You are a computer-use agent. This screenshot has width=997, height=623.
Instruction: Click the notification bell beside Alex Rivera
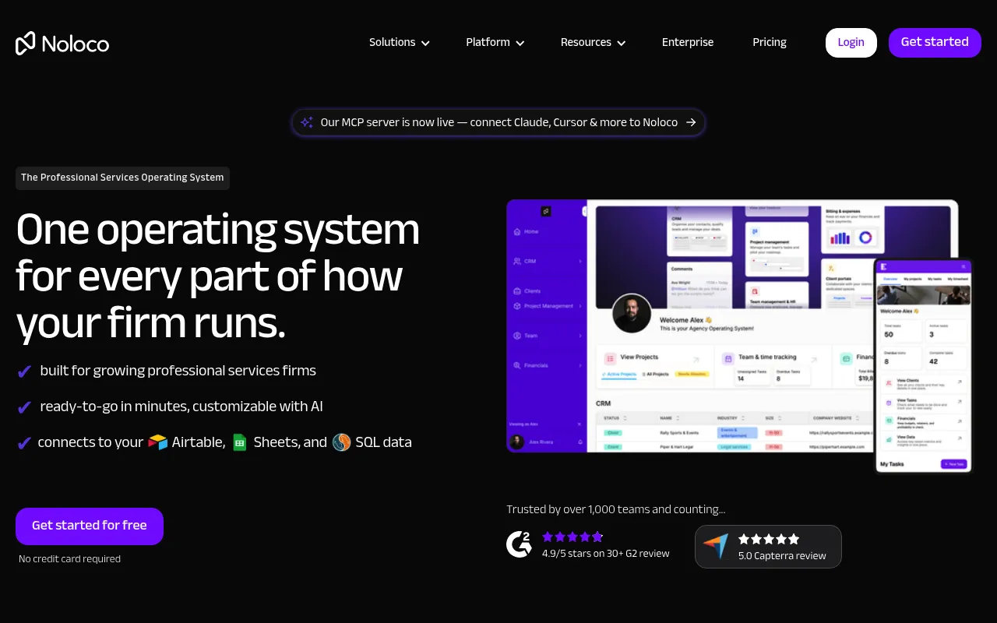[580, 442]
